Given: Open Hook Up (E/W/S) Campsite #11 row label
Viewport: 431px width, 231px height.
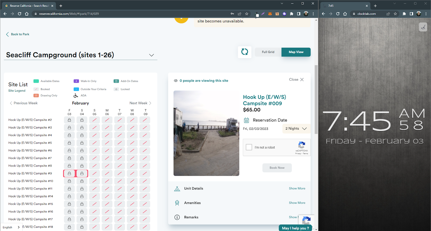Looking at the screenshot, I should [30, 189].
